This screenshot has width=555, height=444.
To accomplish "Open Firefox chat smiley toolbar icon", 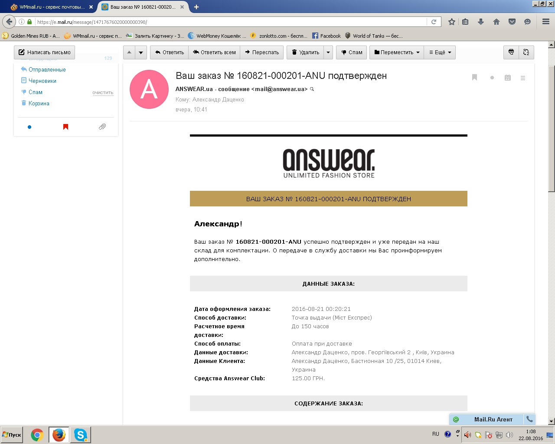I will tap(527, 22).
